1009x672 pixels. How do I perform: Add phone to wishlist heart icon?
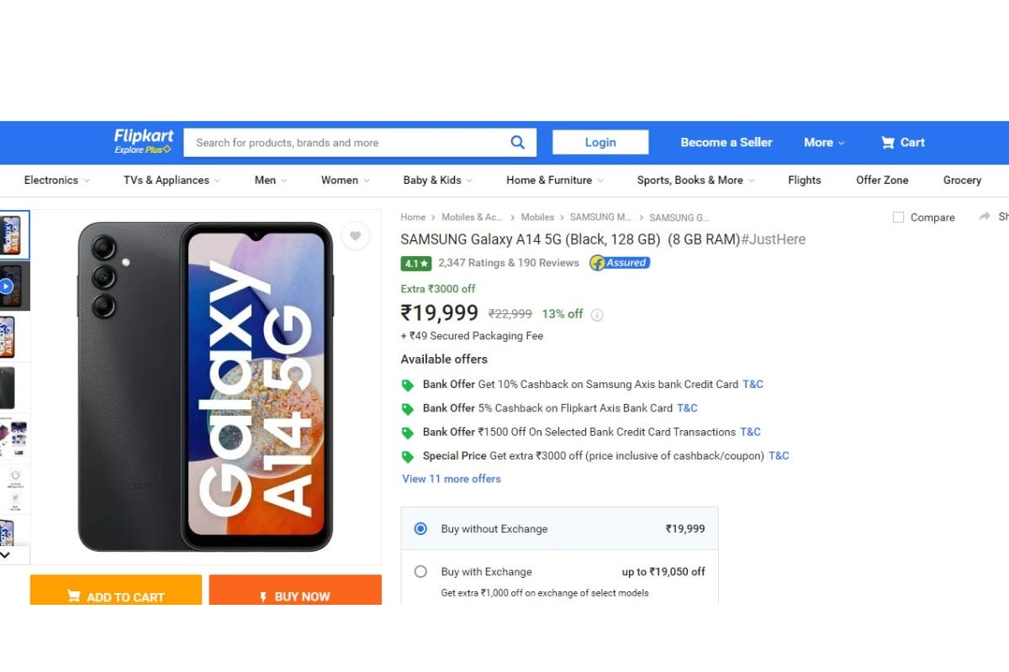pyautogui.click(x=355, y=236)
